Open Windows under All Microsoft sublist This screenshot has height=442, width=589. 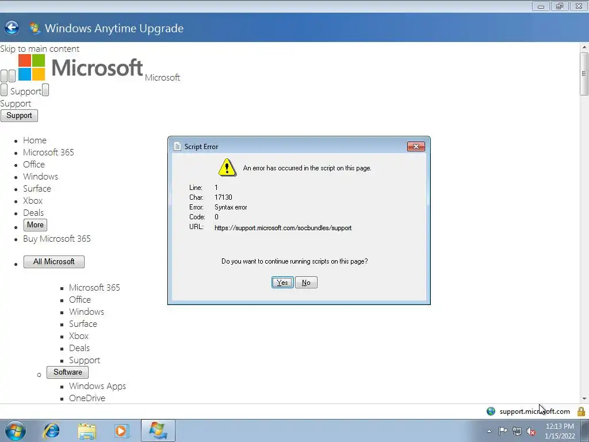pos(86,311)
